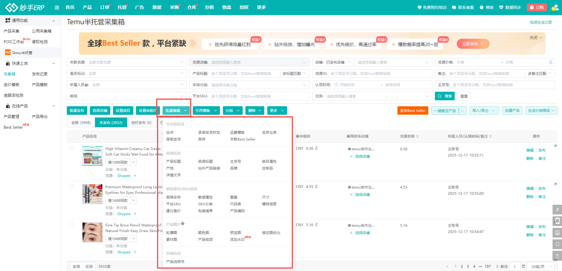562x271 pixels.
Task: Choose 运费模板 from the batch edit menu
Action: coord(238,132)
